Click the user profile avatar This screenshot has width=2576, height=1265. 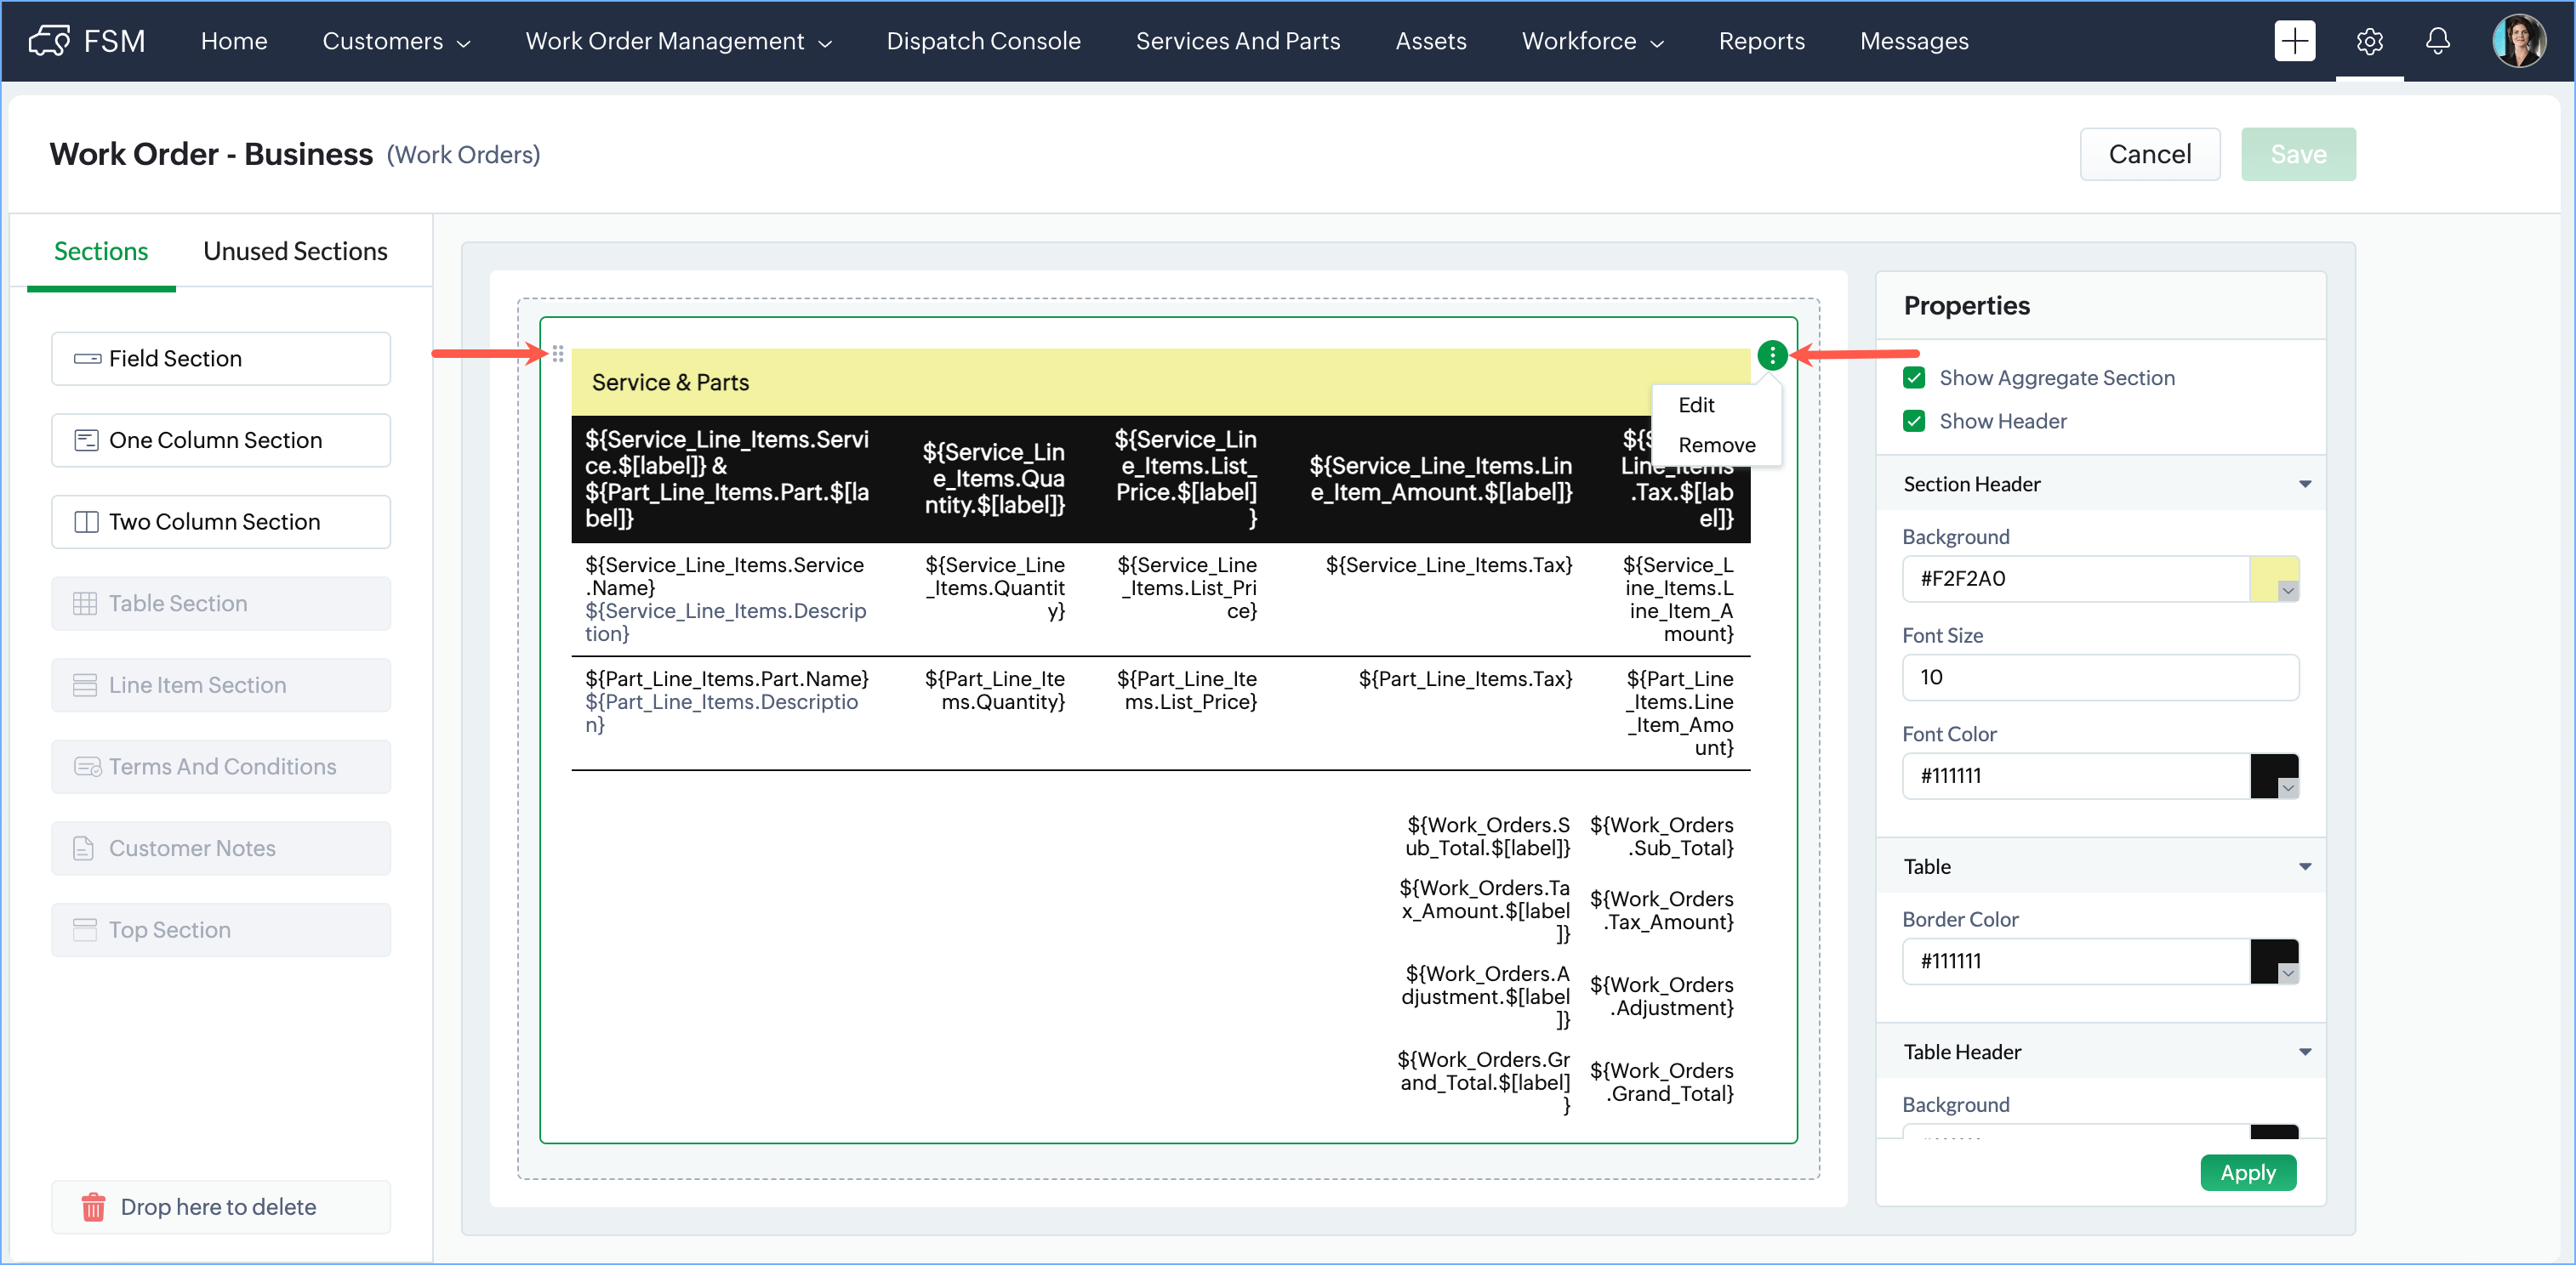(x=2518, y=41)
